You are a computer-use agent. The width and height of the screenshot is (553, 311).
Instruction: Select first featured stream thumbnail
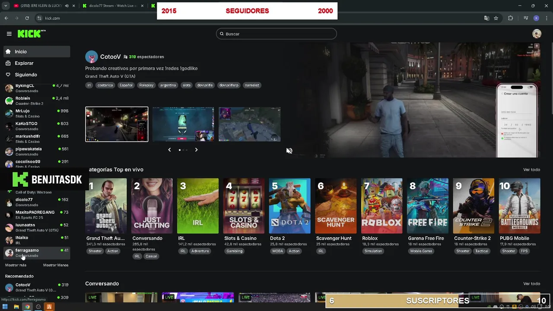(117, 124)
